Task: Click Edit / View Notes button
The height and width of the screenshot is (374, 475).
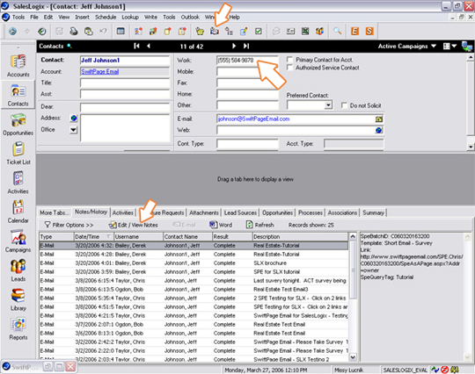Action: pyautogui.click(x=134, y=225)
